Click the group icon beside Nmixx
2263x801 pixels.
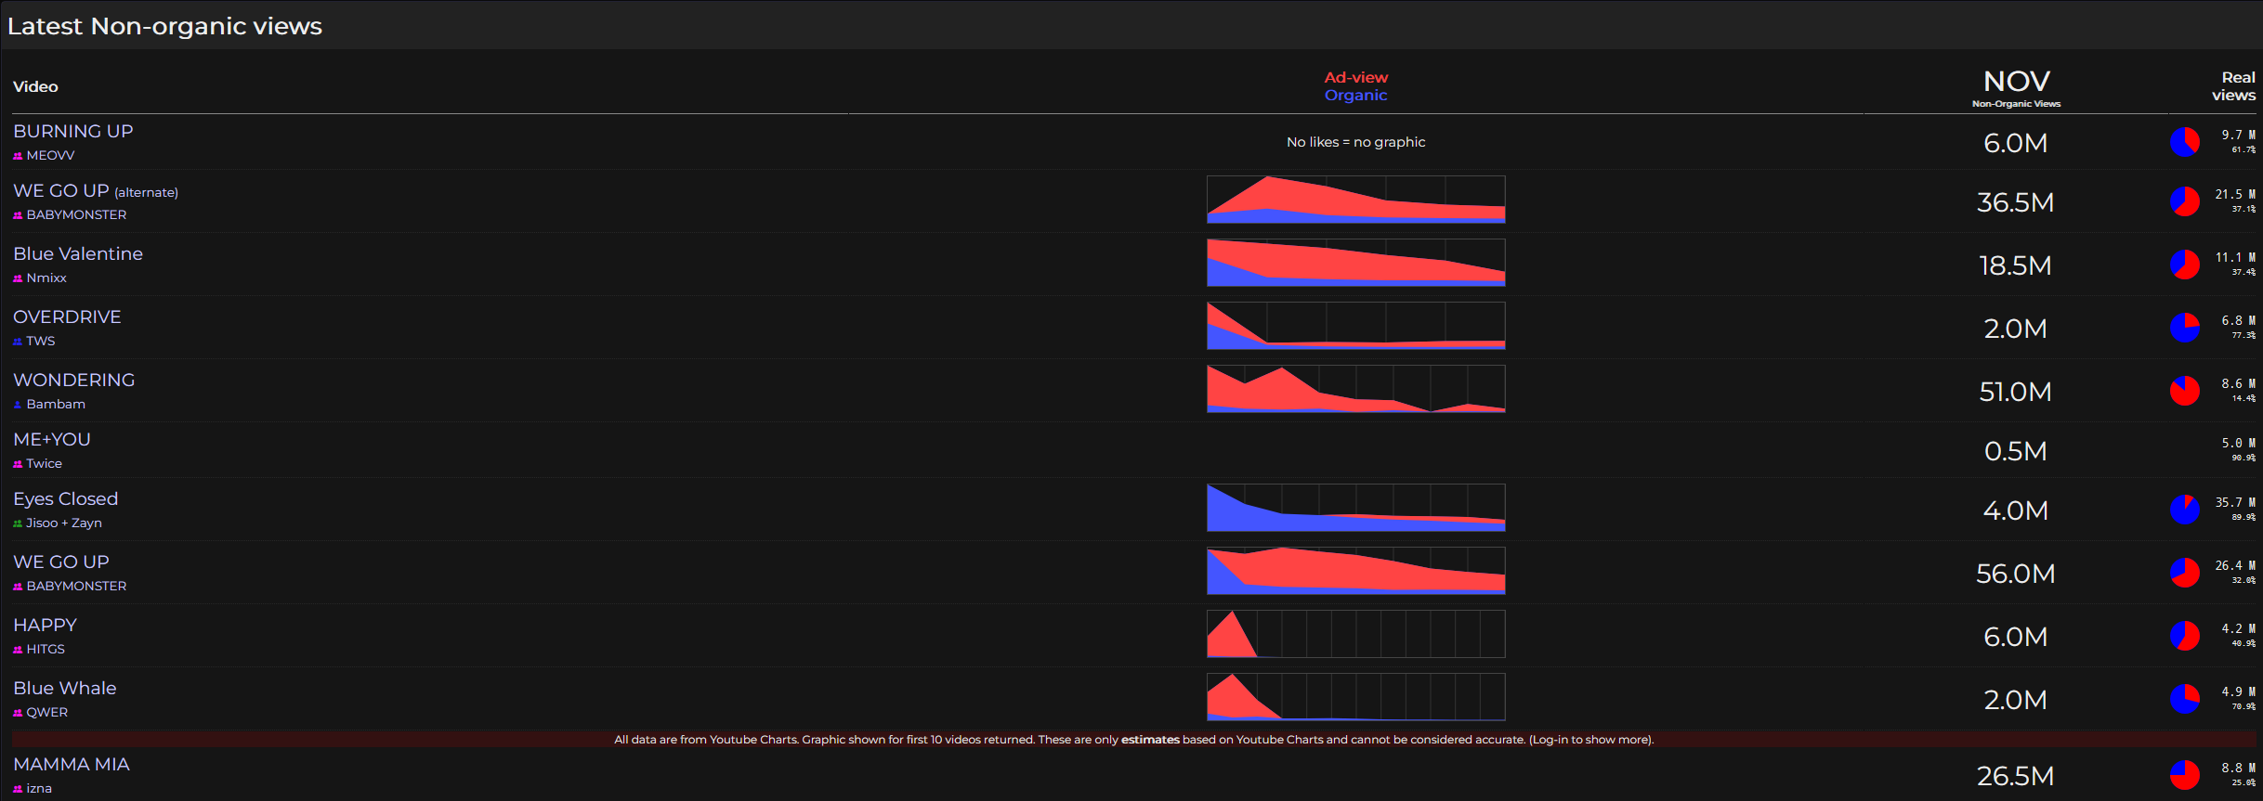click(x=18, y=278)
